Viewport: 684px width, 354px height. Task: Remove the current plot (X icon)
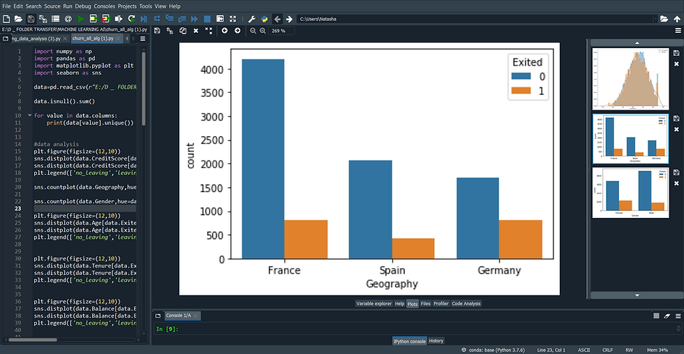[x=196, y=31]
